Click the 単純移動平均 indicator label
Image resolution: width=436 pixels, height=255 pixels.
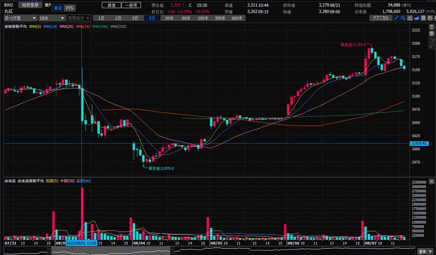pos(16,26)
